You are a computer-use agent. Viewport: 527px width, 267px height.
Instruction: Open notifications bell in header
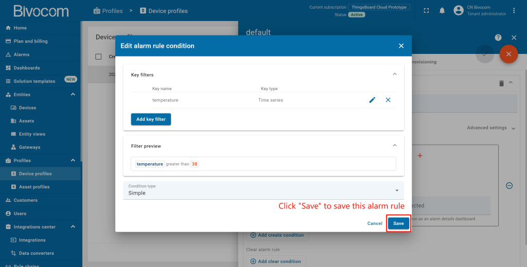pyautogui.click(x=442, y=11)
